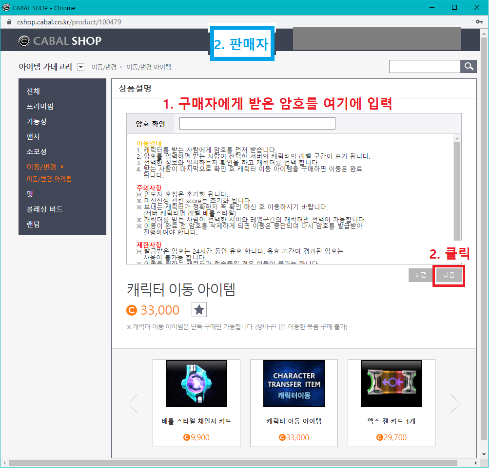Click the 상품설명 heading

point(136,89)
